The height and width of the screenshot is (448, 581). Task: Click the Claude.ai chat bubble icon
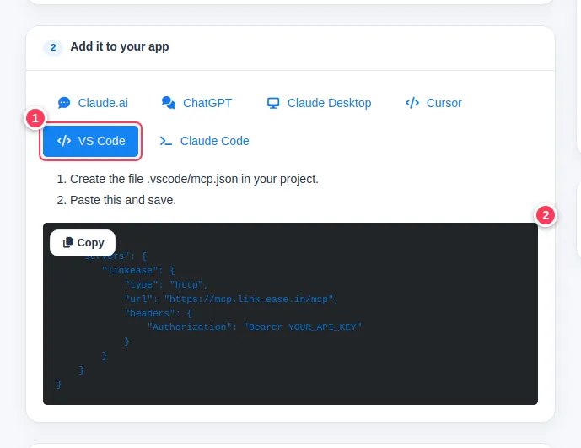tap(64, 103)
